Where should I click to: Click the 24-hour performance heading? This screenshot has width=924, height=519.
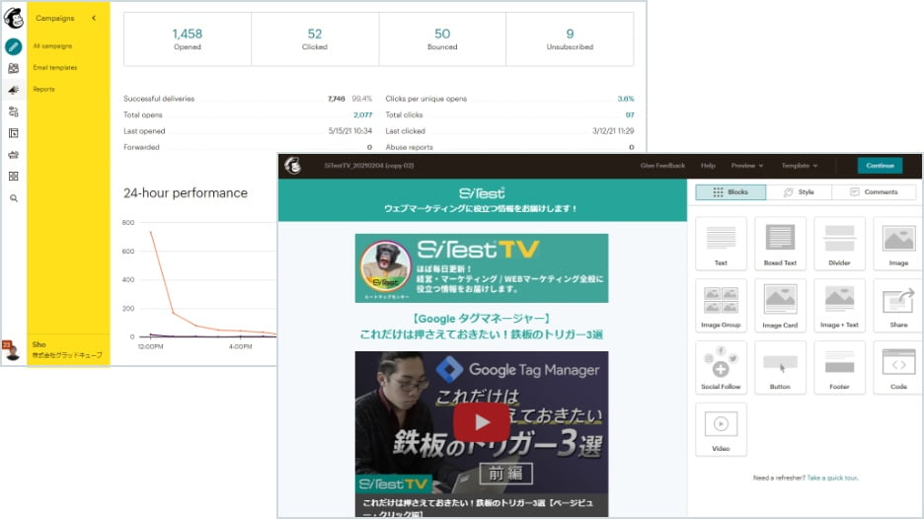tap(186, 193)
